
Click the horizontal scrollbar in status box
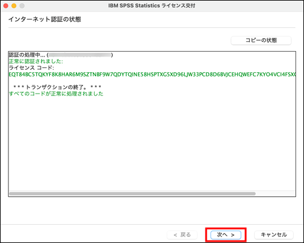coord(133,194)
